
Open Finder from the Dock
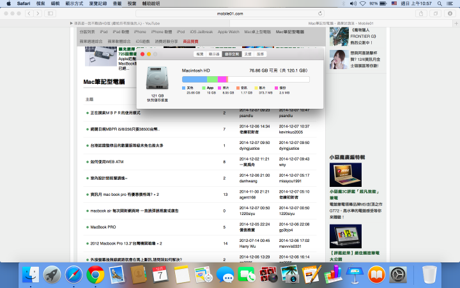31,275
